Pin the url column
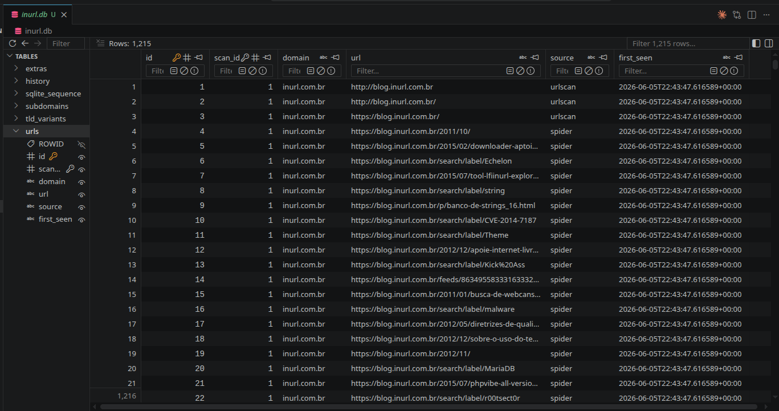 coord(535,58)
